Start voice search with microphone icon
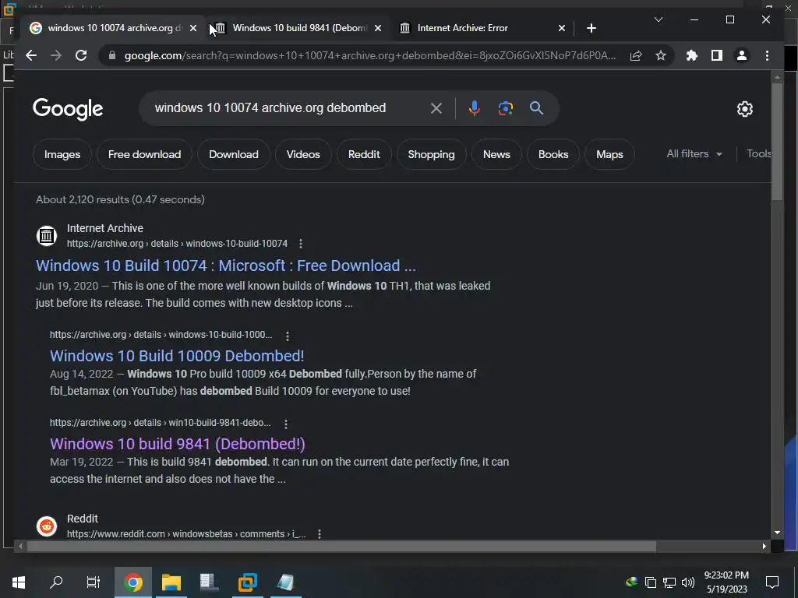The image size is (798, 598). pos(475,107)
